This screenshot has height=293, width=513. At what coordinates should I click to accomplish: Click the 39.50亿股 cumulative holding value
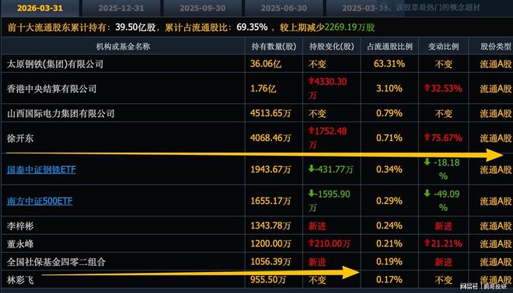[135, 27]
